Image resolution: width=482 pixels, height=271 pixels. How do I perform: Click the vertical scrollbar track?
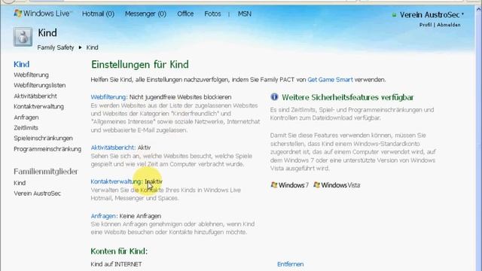coord(479,142)
